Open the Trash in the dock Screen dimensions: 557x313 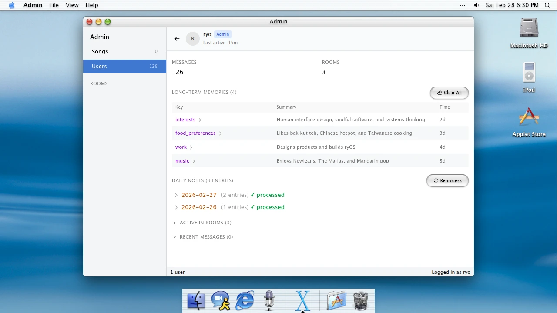(x=361, y=301)
